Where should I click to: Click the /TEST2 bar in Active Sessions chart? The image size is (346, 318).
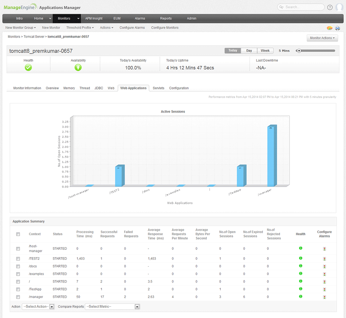120,176
